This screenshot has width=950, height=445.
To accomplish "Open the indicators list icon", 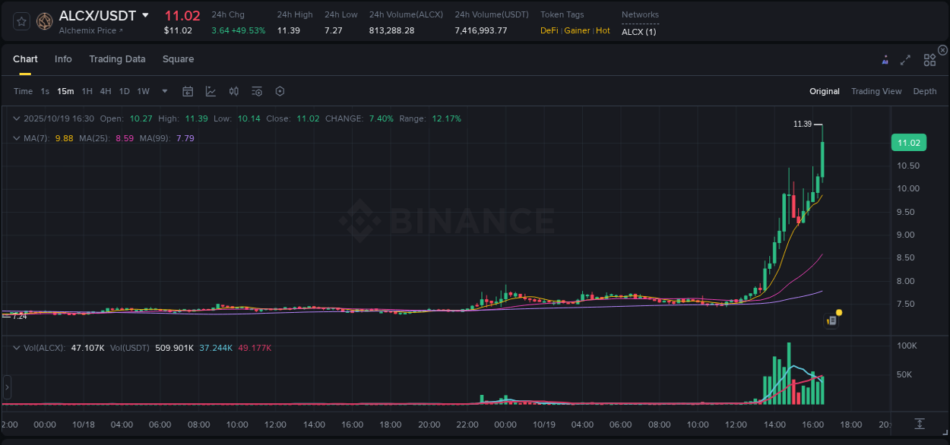I will point(257,90).
